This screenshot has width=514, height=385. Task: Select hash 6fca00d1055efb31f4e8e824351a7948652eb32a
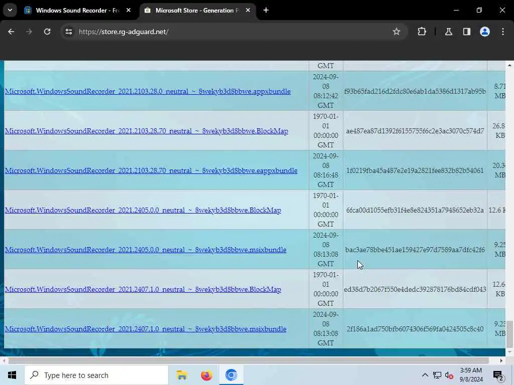point(415,210)
